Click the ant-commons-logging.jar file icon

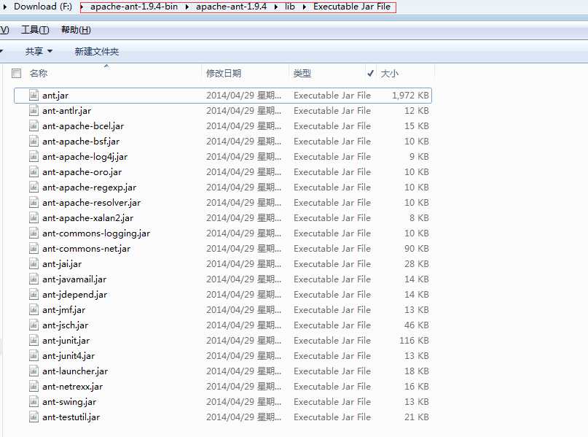tap(34, 233)
